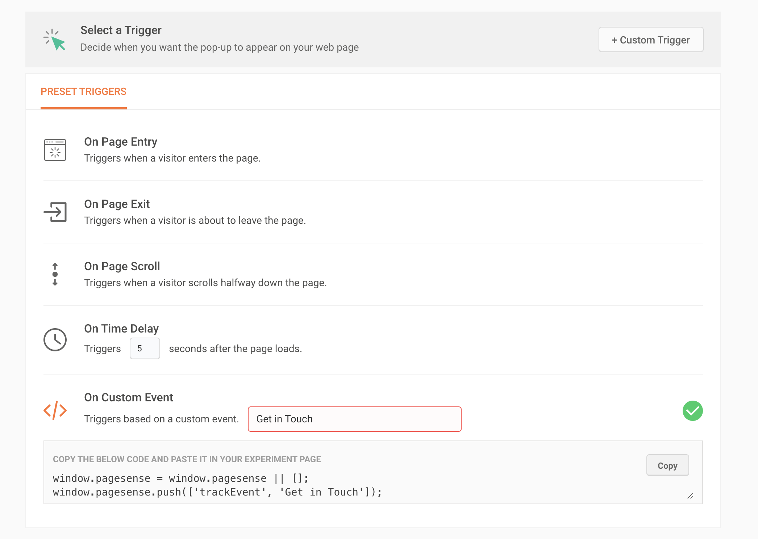Open the Preset Triggers tab
This screenshot has height=539, width=758.
[x=83, y=92]
